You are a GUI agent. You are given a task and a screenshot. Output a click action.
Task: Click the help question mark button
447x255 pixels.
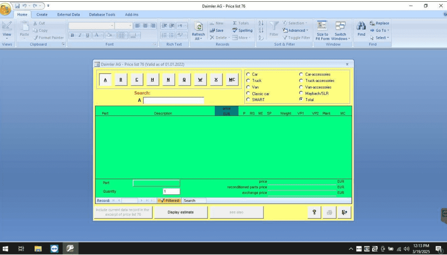click(x=314, y=212)
